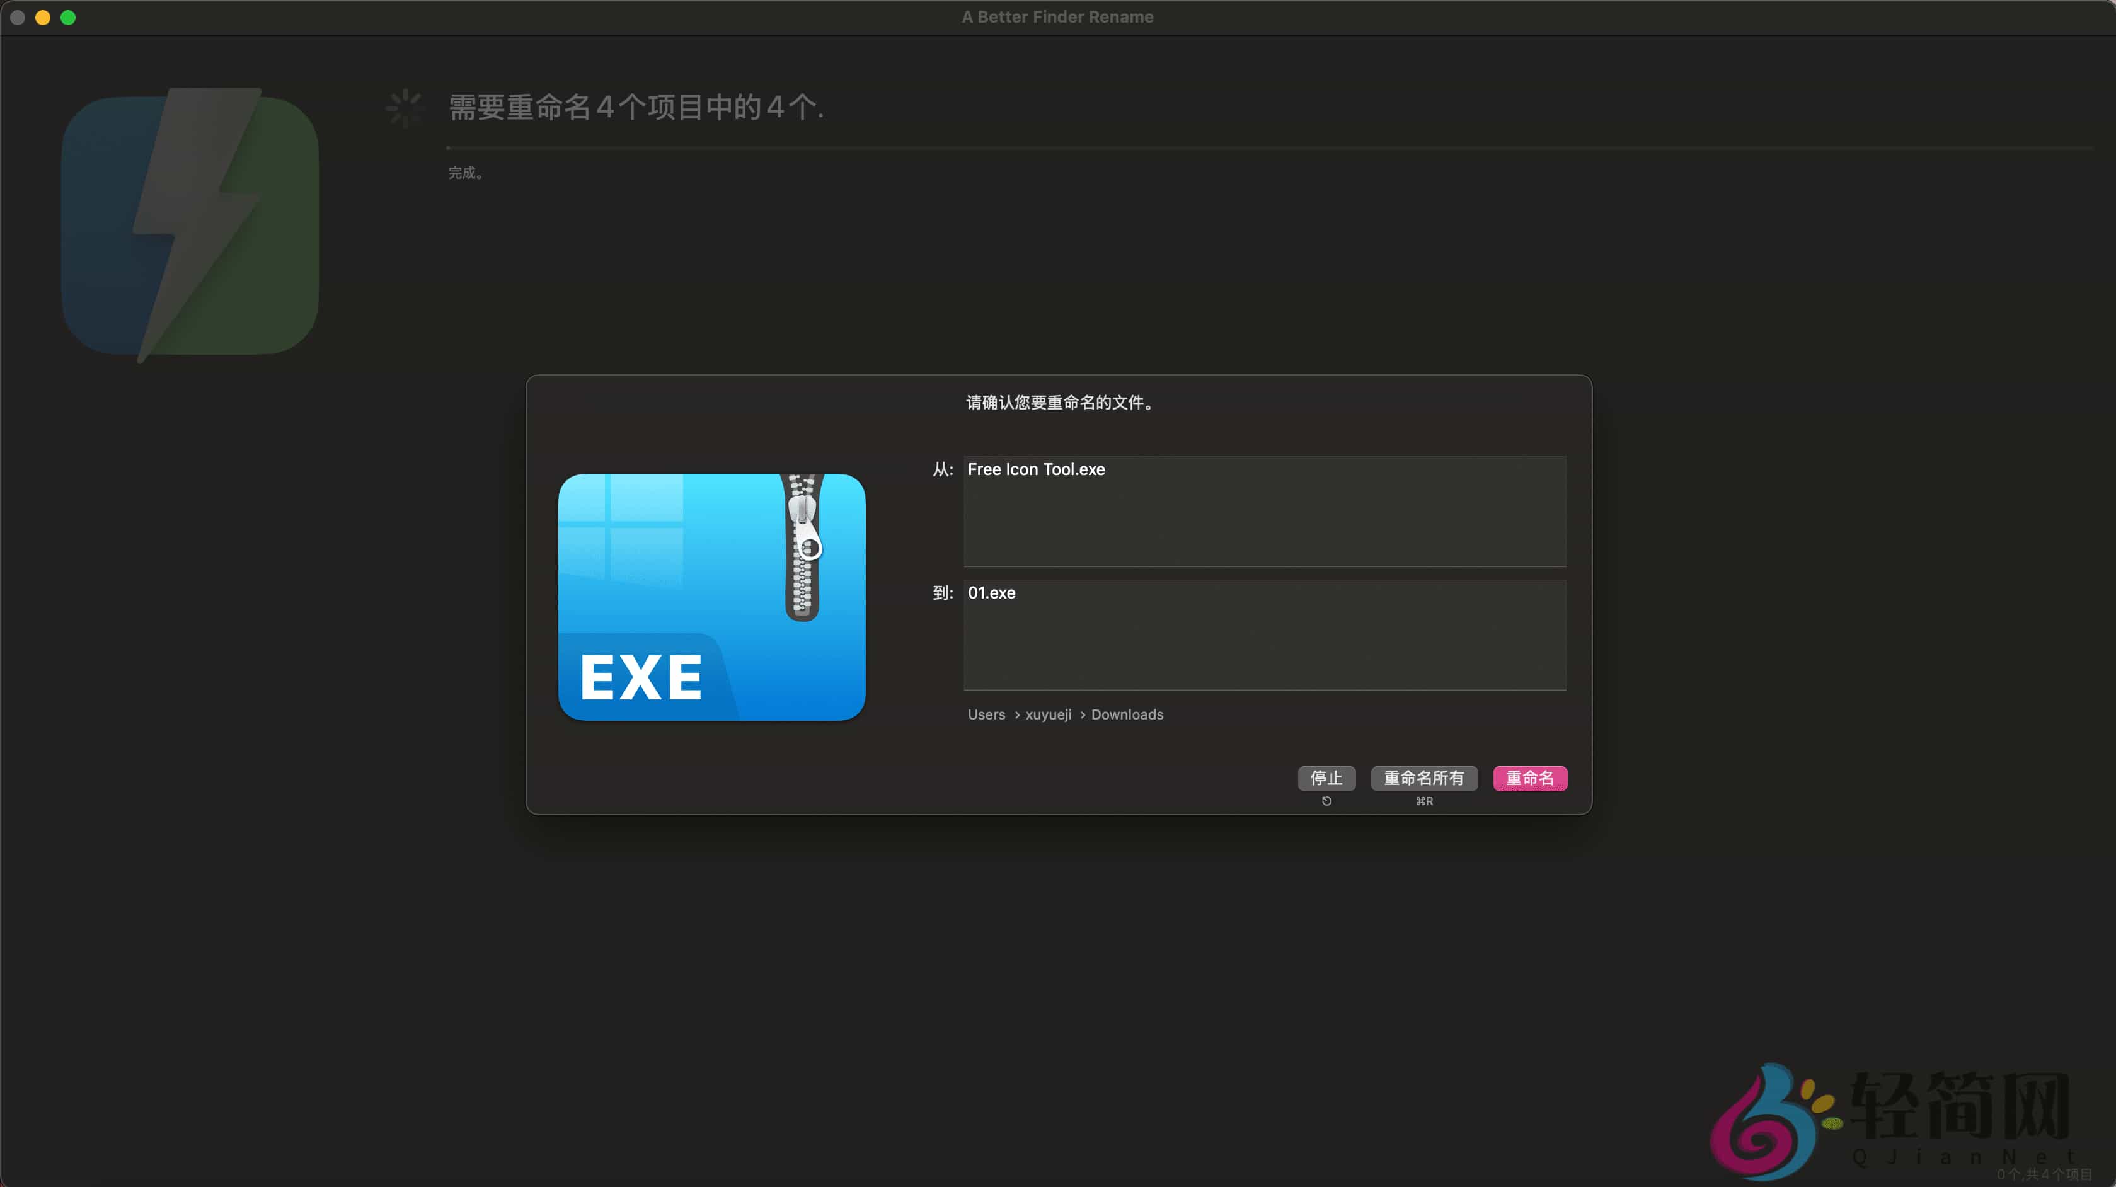The height and width of the screenshot is (1187, 2116).
Task: Open the Users breadcrumb folder
Action: [x=986, y=714]
